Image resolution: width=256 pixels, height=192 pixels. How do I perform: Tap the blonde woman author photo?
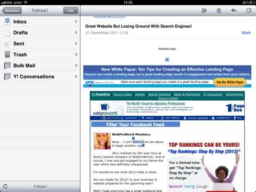coord(102,141)
